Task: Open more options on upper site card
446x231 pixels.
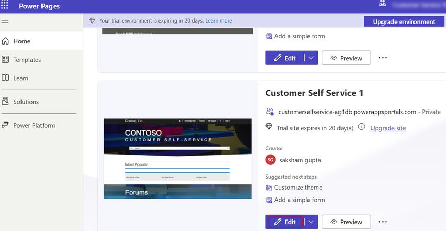Action: (383, 58)
